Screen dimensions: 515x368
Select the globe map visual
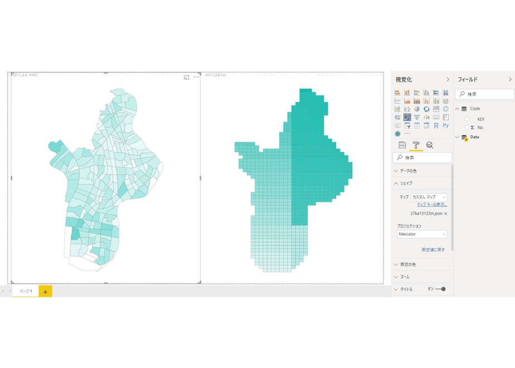pos(446,109)
